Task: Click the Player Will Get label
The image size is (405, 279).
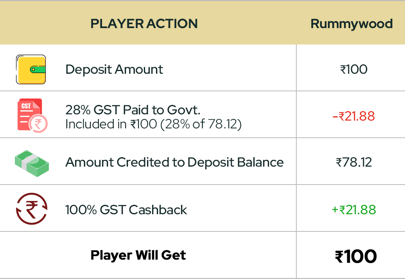Action: 138,256
